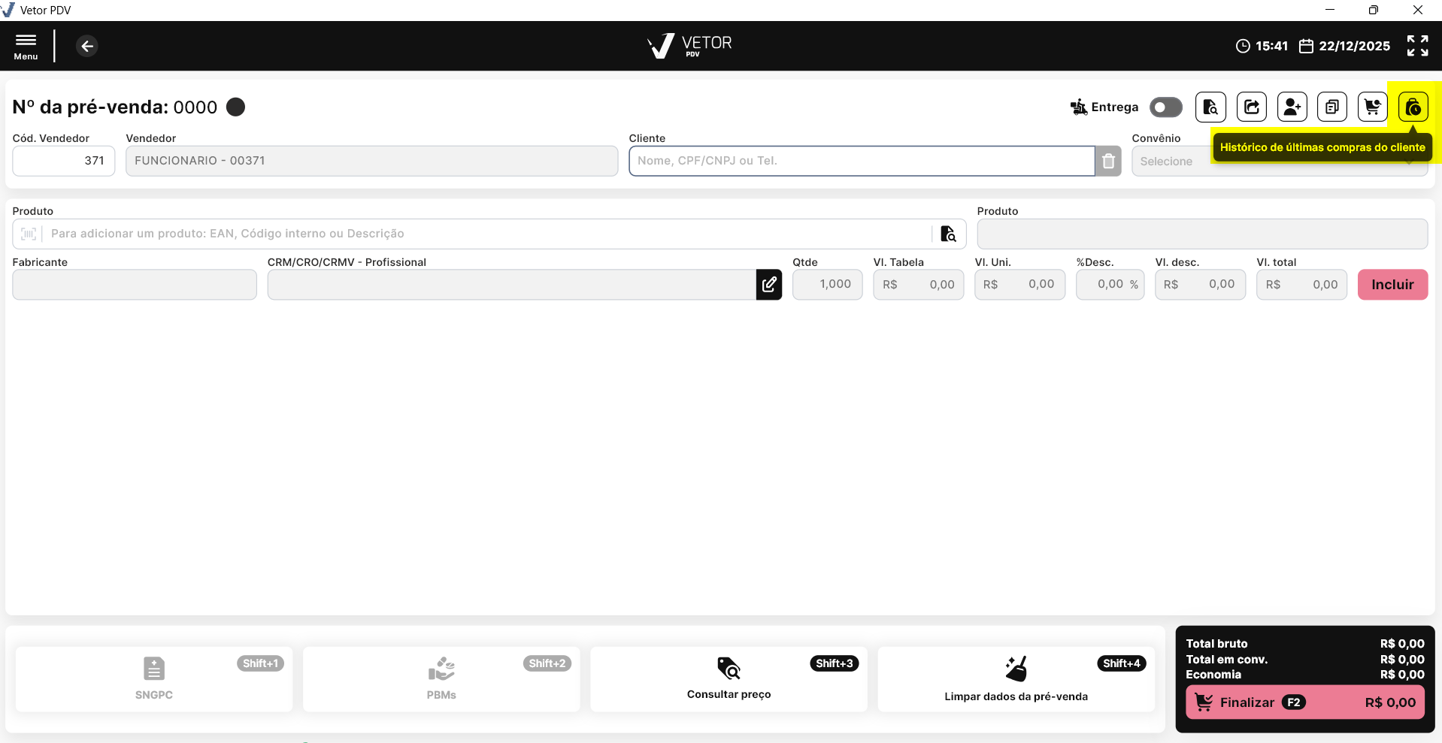Click the copy documents icon
This screenshot has width=1442, height=743.
point(1332,107)
